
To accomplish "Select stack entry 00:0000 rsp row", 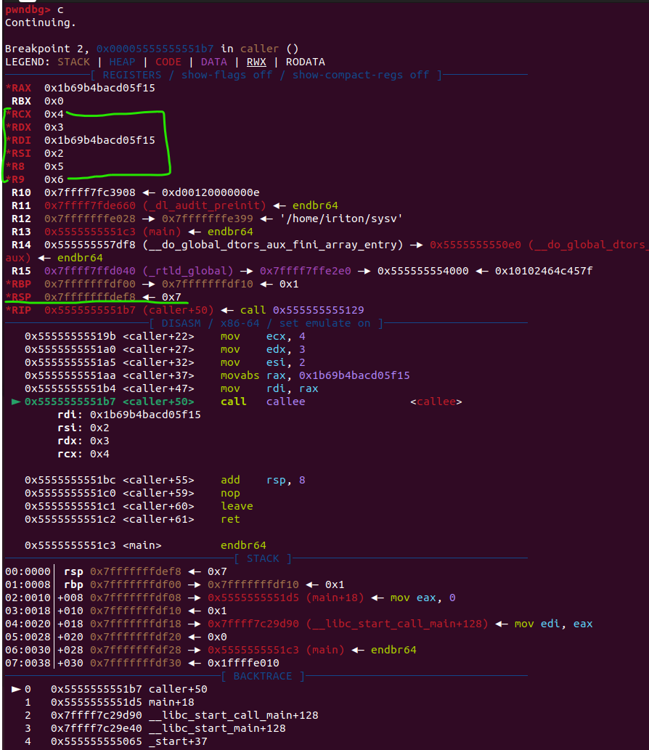I will pos(115,571).
